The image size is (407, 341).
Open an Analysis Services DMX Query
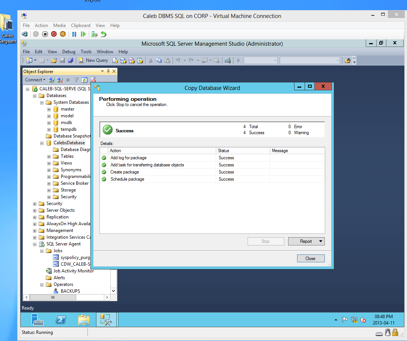pos(132,60)
